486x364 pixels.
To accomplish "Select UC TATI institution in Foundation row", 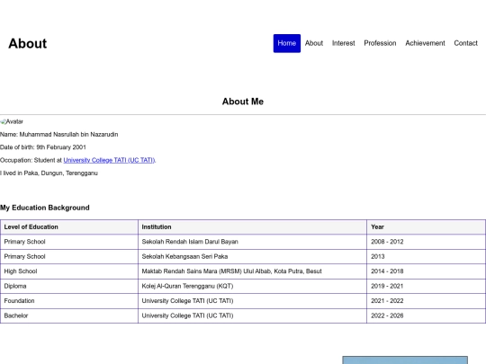I will coord(252,301).
